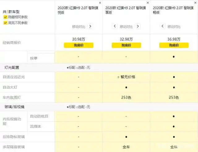
Task: Toggle the 隐藏相同参数 checkbox
Action: pos(5,17)
